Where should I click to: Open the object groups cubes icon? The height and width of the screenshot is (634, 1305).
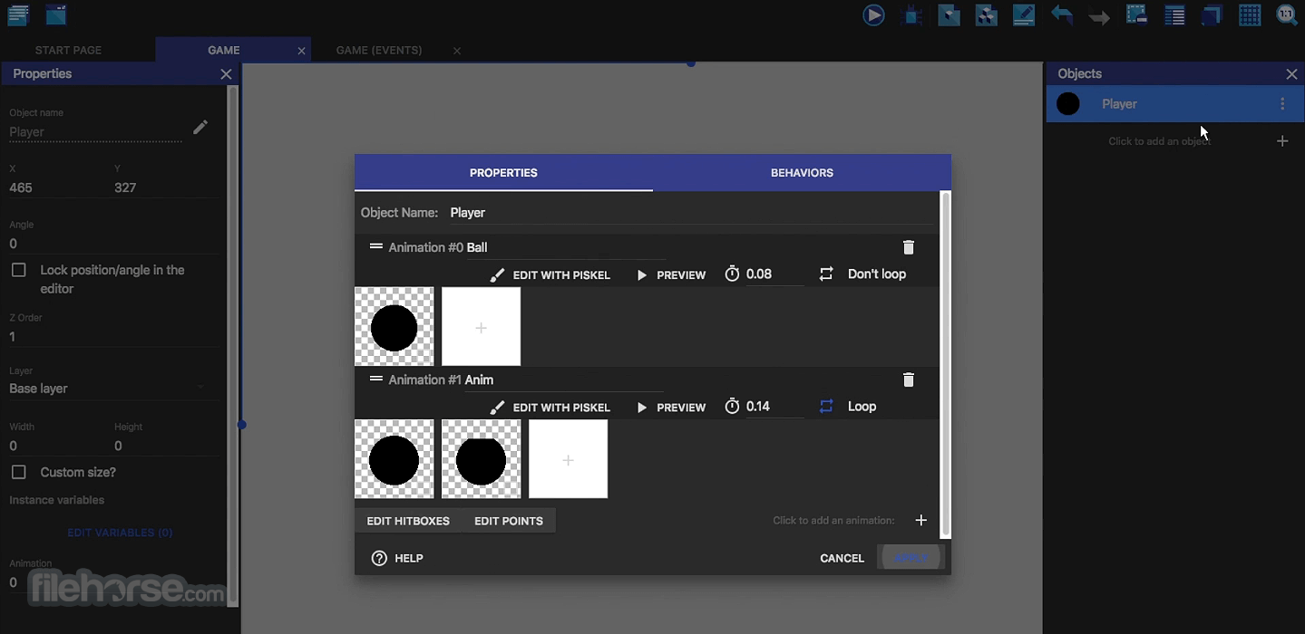[x=987, y=15]
